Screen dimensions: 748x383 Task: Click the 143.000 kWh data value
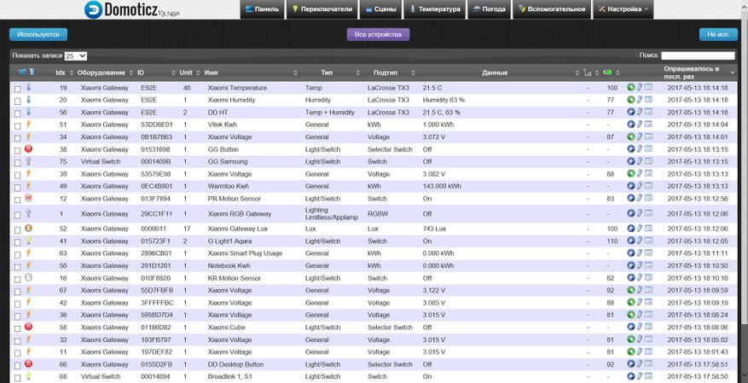click(442, 186)
